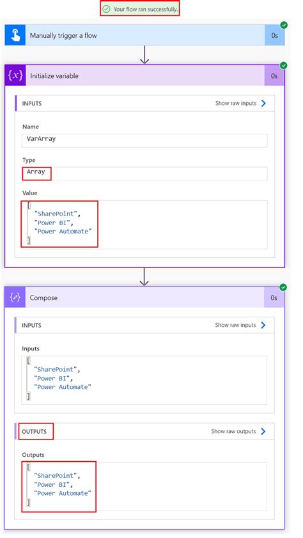The height and width of the screenshot is (538, 303).
Task: Click "Power Automate" in the Value field
Action: point(63,232)
